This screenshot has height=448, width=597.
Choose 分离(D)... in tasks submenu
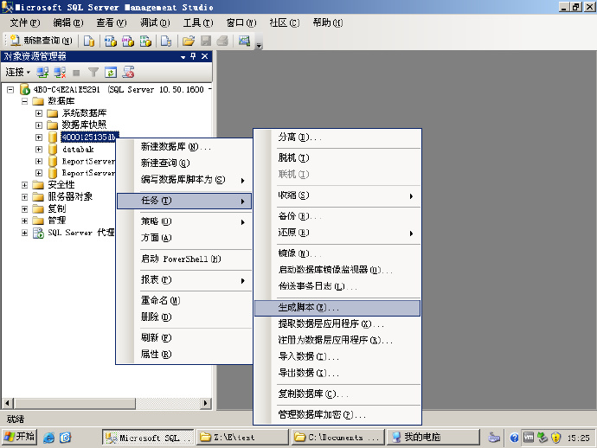point(337,138)
